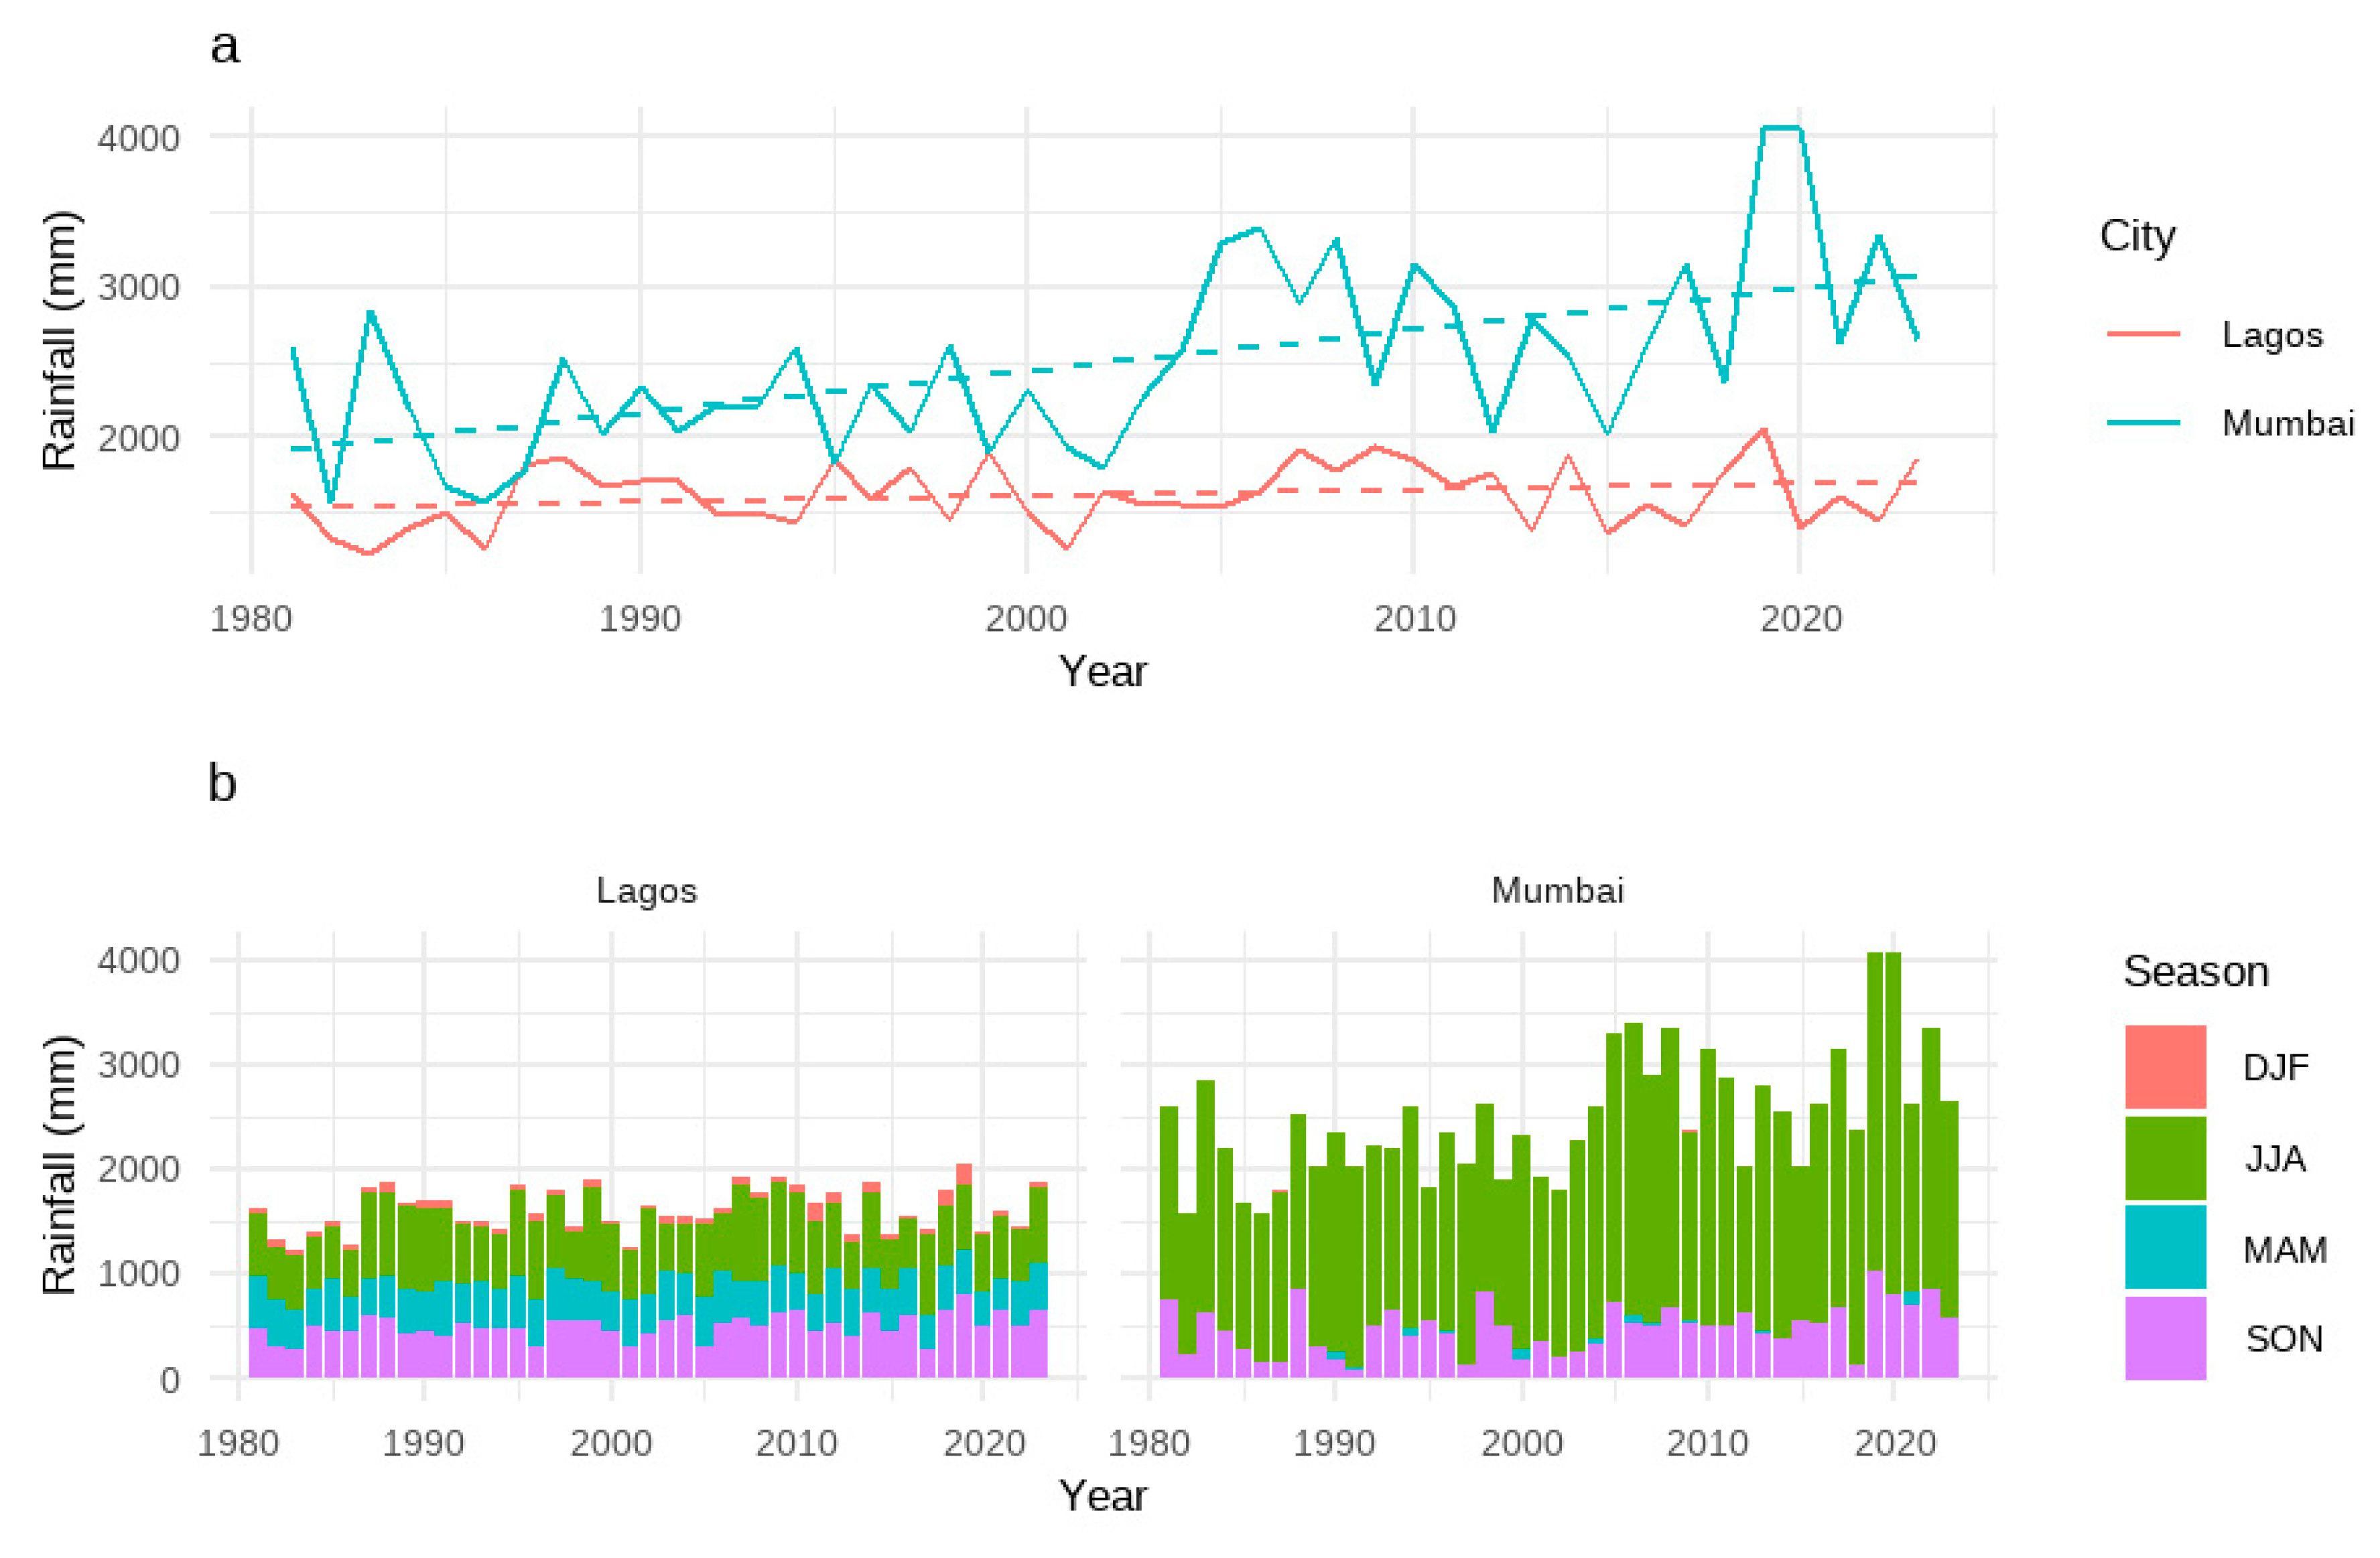Click the Season legend title
This screenshot has height=1558, width=2380.
coord(2195,971)
